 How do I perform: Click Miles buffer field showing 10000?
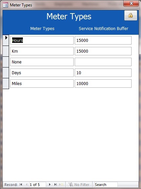click(x=103, y=84)
